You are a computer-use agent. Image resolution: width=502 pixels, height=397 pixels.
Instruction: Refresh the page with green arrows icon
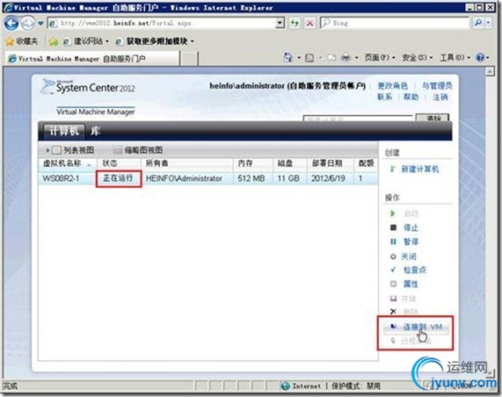(295, 23)
